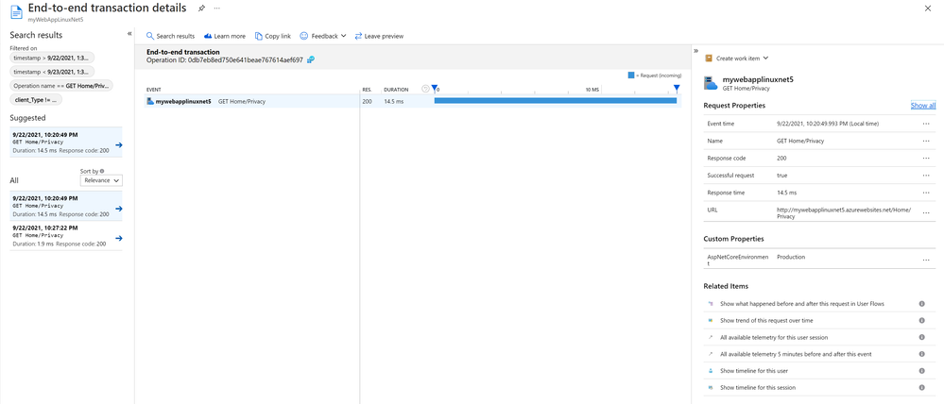Collapse the details panel with double chevron
This screenshot has width=944, height=404.
696,51
